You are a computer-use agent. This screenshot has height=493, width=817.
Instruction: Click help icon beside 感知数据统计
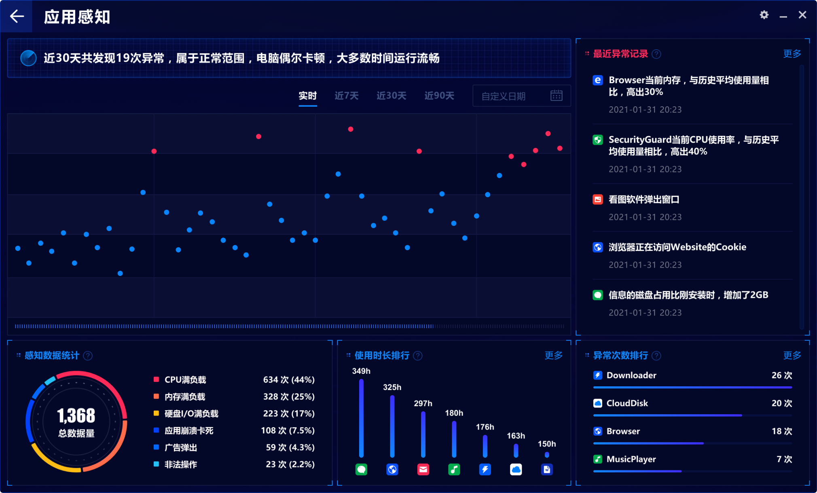pyautogui.click(x=88, y=356)
